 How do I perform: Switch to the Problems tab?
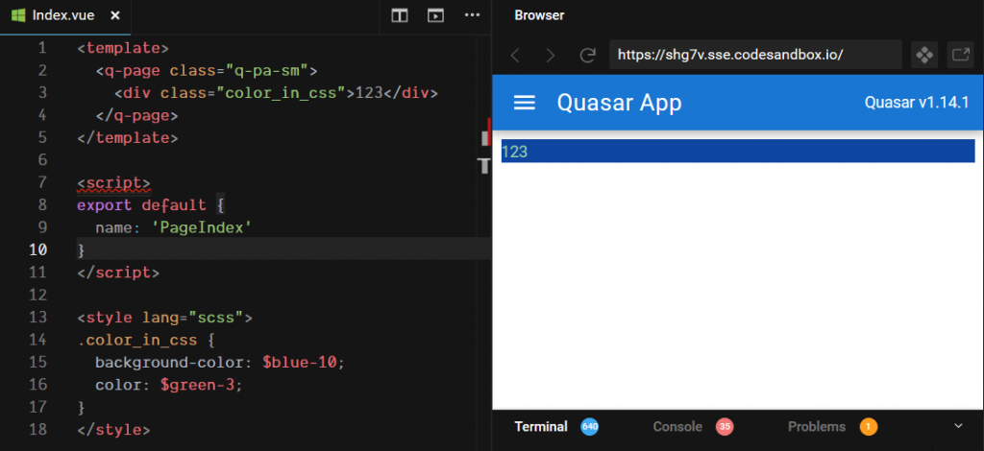point(817,427)
